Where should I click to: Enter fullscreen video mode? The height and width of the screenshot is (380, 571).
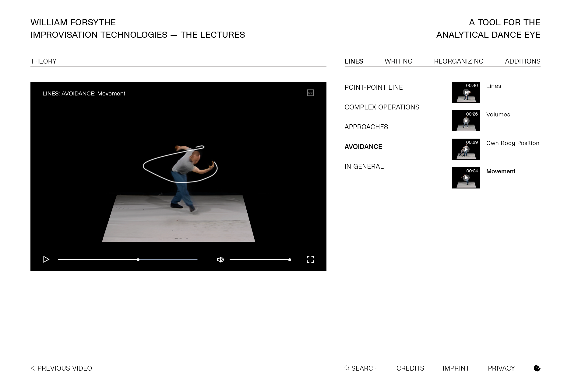click(x=310, y=259)
